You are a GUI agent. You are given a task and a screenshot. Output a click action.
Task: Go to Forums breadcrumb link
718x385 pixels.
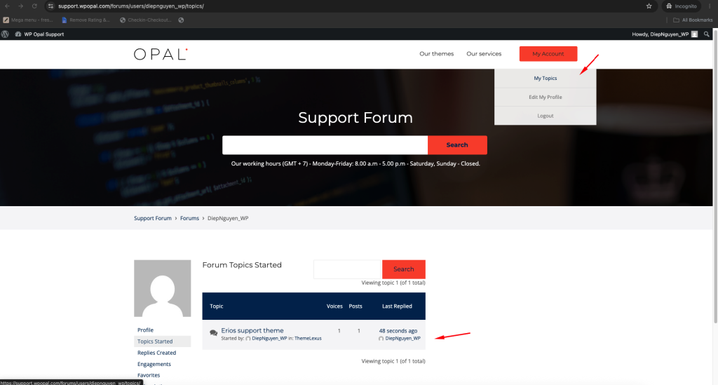click(x=189, y=218)
